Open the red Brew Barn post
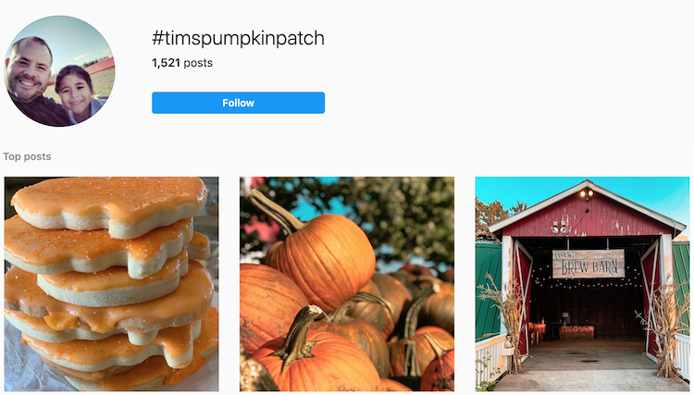Viewport: 694px width, 395px height. (582, 284)
